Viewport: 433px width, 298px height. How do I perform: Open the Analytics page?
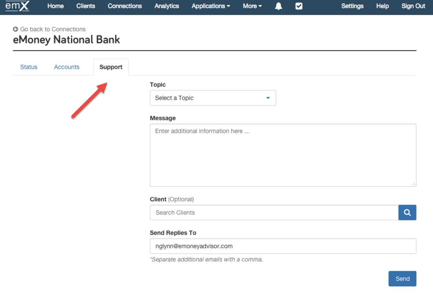click(x=167, y=6)
